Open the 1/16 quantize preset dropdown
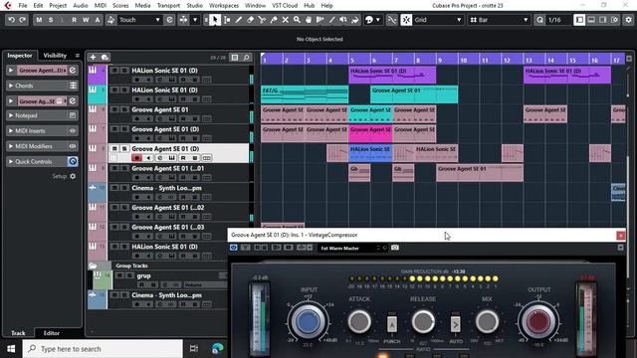The width and height of the screenshot is (637, 358). click(x=558, y=20)
